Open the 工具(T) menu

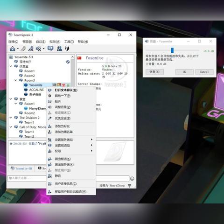pyautogui.click(x=69, y=42)
